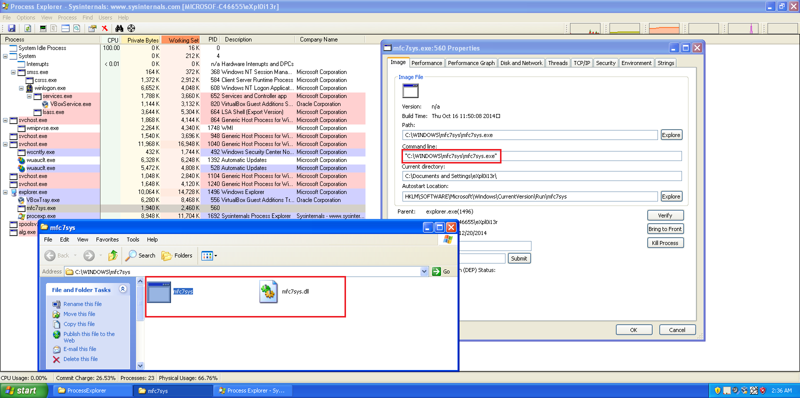Toggle the Folders pane button in Explorer
Viewport: 800px width, 398px height.
(x=177, y=255)
